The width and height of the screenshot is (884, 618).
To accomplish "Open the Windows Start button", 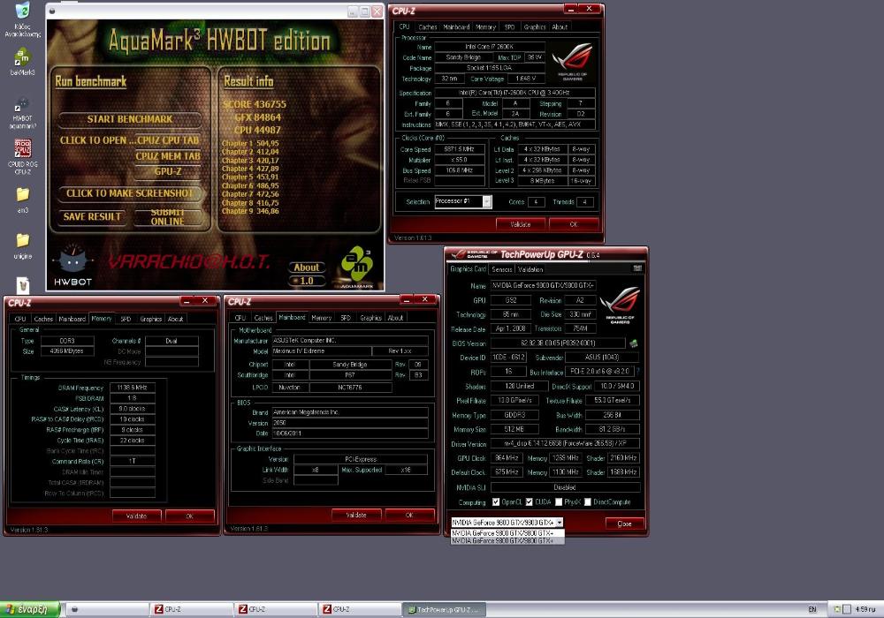I will [x=30, y=609].
